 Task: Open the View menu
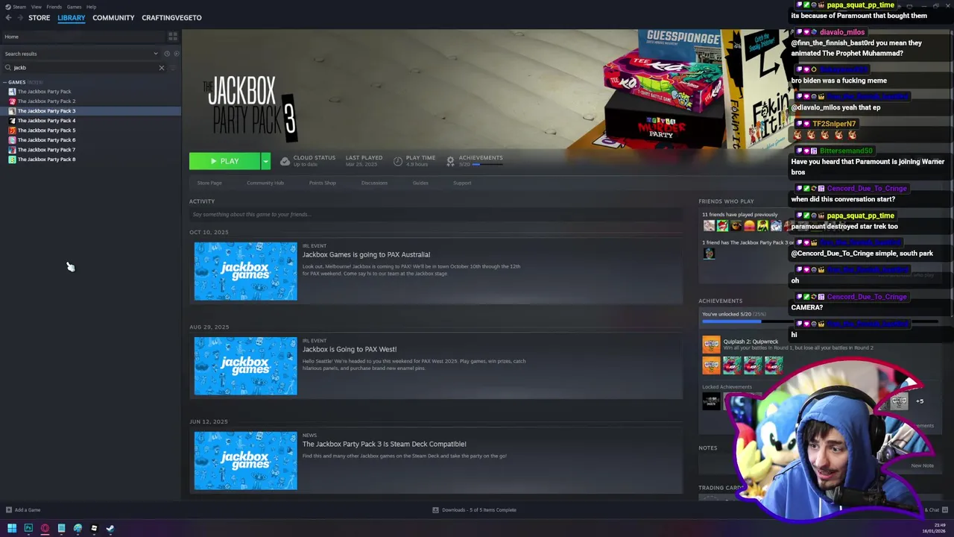click(x=36, y=7)
